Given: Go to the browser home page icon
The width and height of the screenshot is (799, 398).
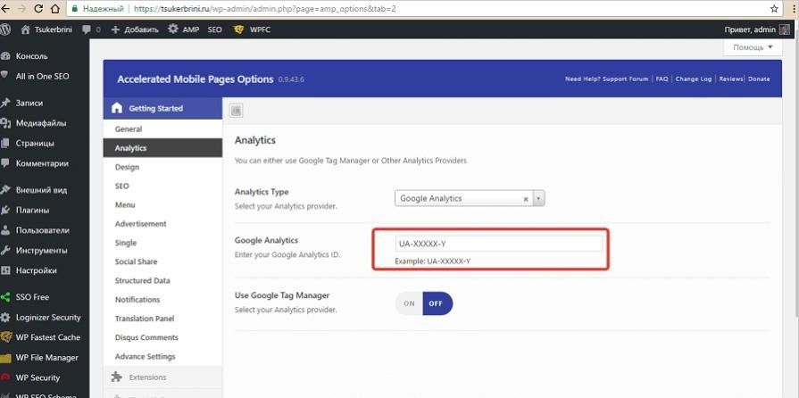Looking at the screenshot, I should click(55, 9).
